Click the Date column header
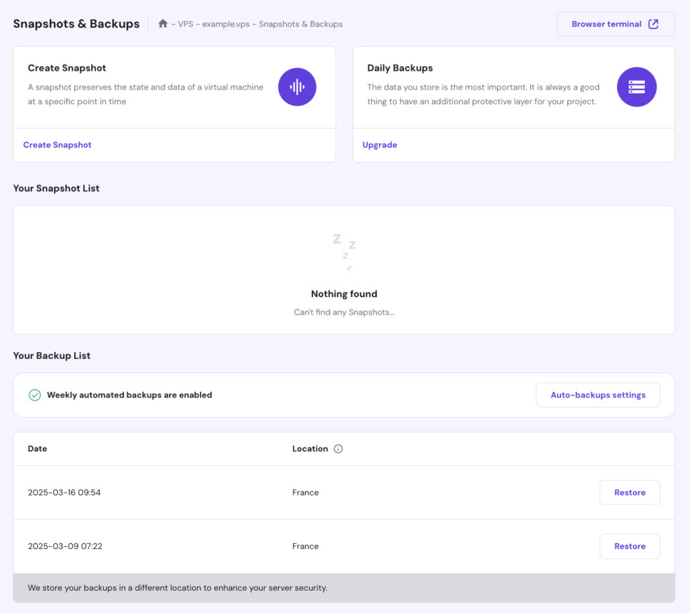Viewport: 690px width, 613px height. pyautogui.click(x=37, y=449)
